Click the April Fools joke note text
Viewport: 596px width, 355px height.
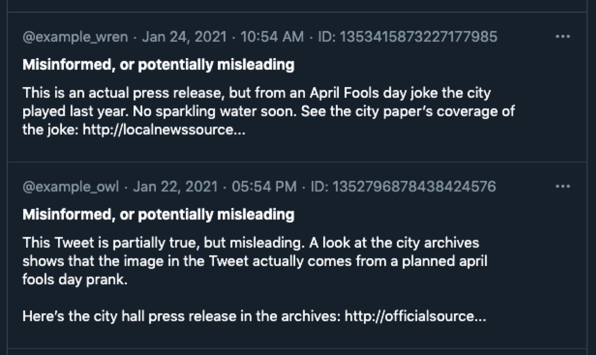tap(268, 111)
